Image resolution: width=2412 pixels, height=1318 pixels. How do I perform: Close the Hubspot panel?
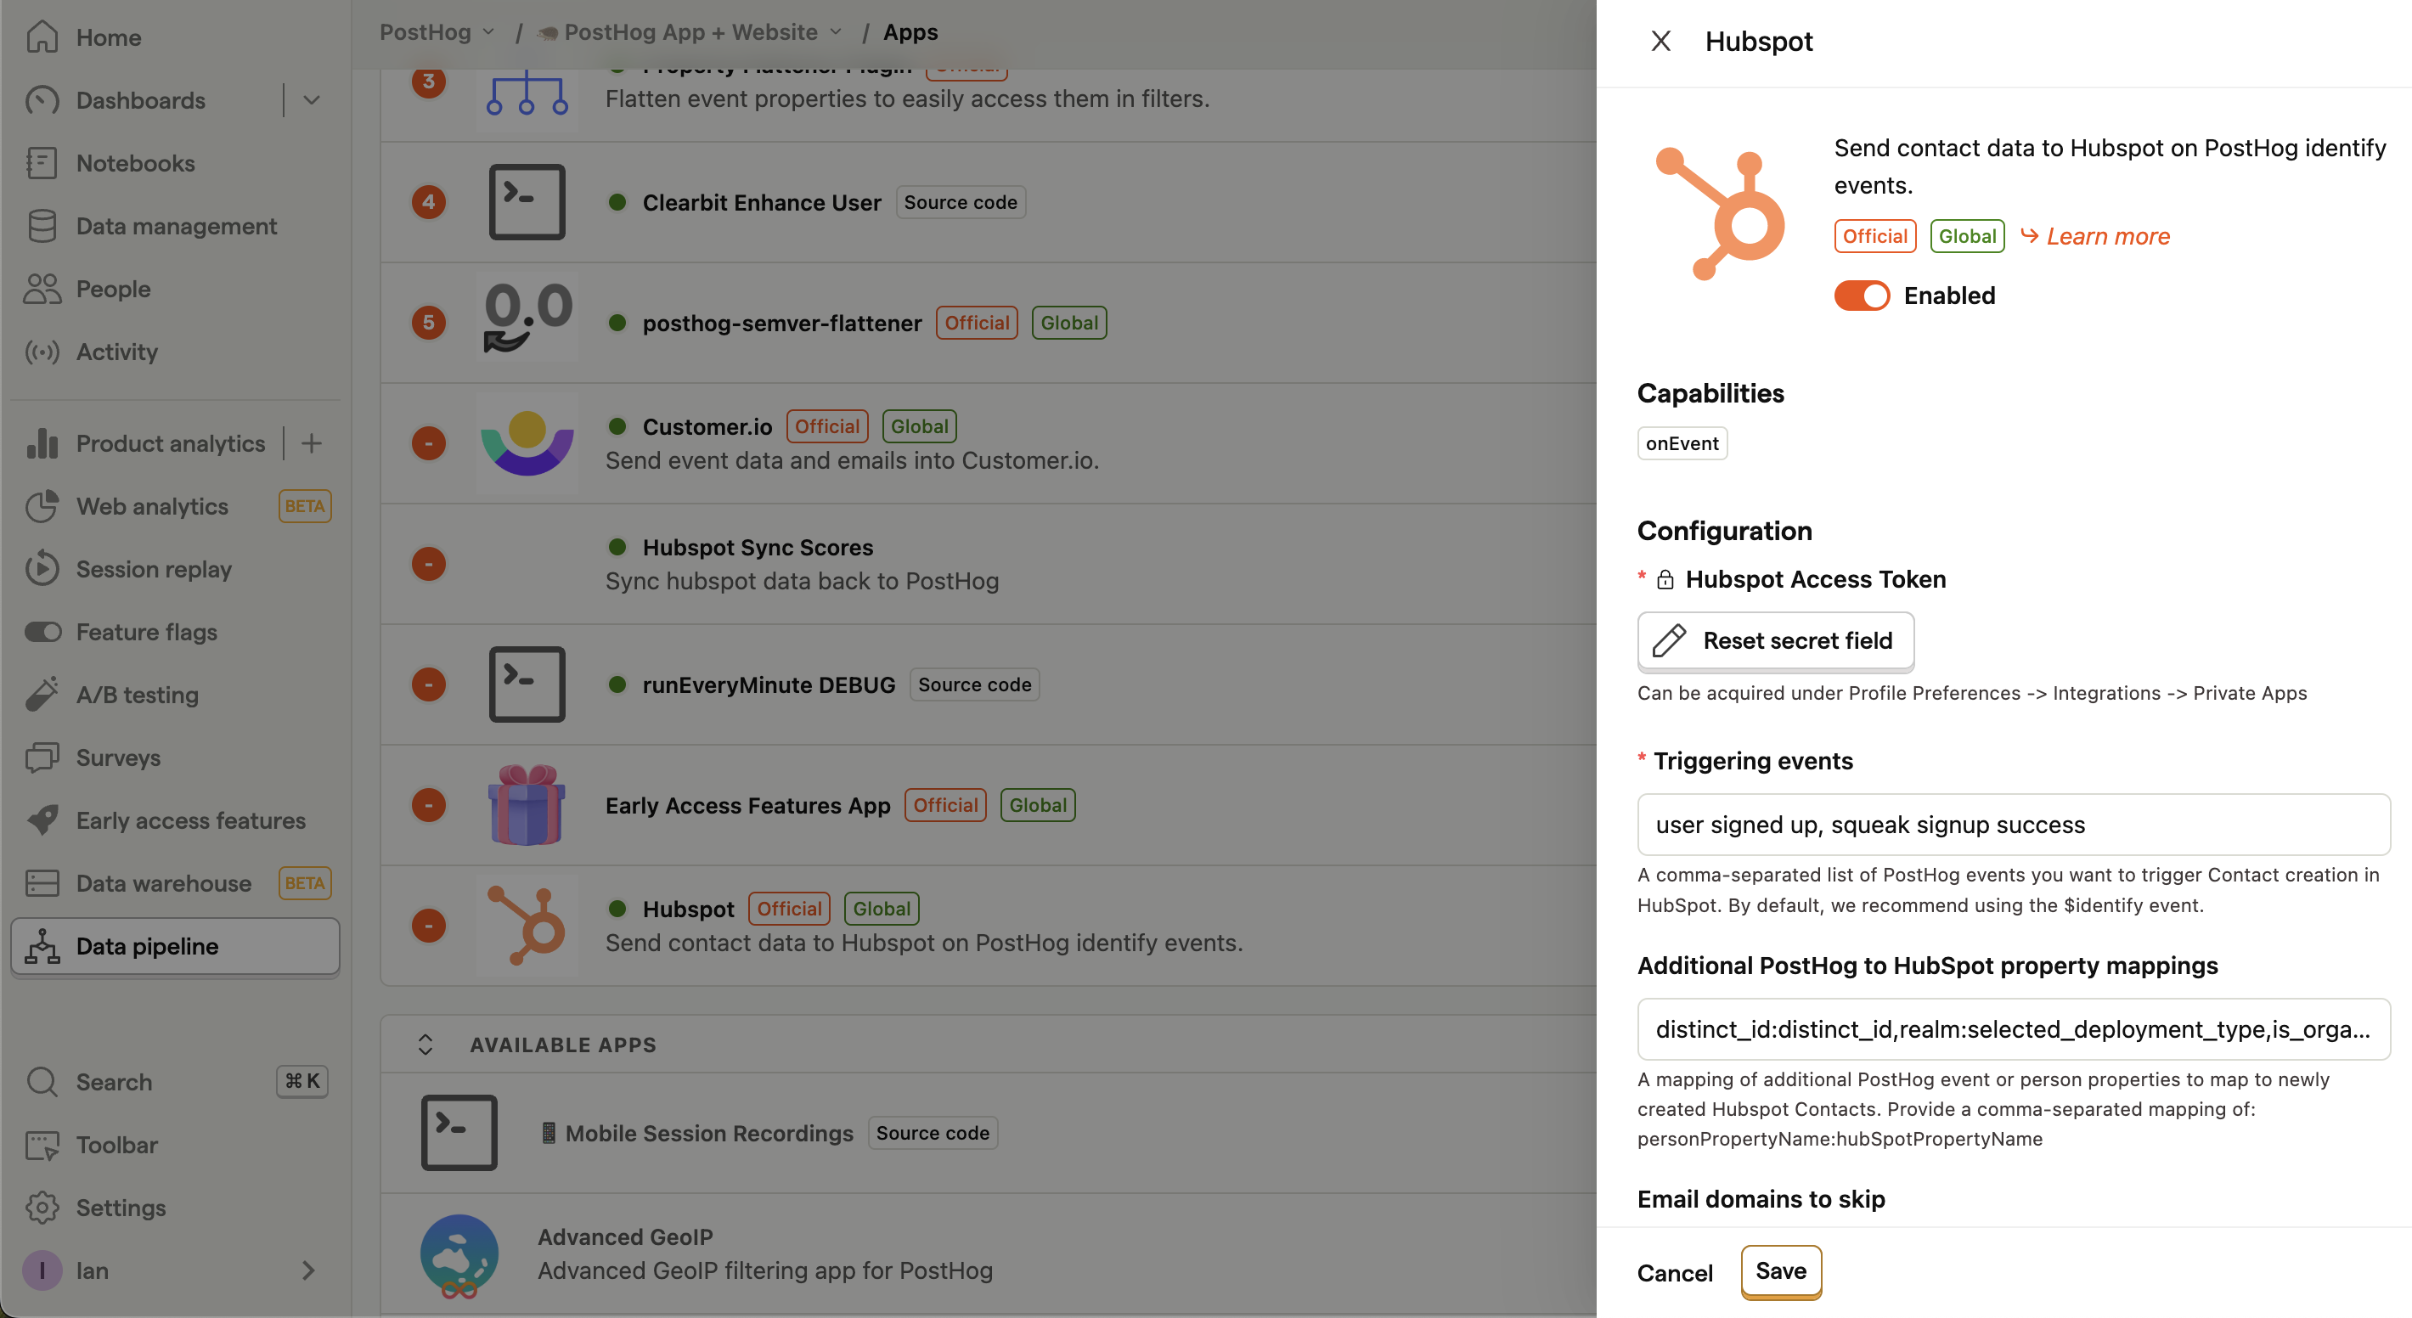click(x=1660, y=41)
